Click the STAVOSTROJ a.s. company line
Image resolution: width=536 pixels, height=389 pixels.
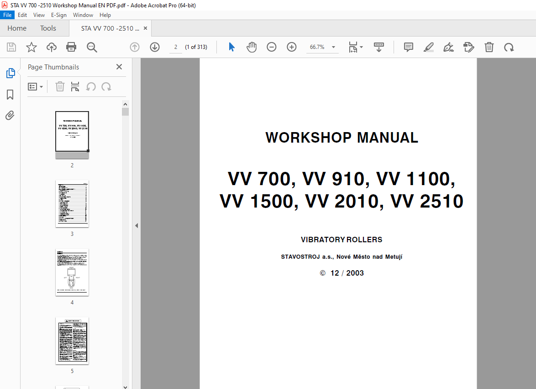[x=342, y=256]
